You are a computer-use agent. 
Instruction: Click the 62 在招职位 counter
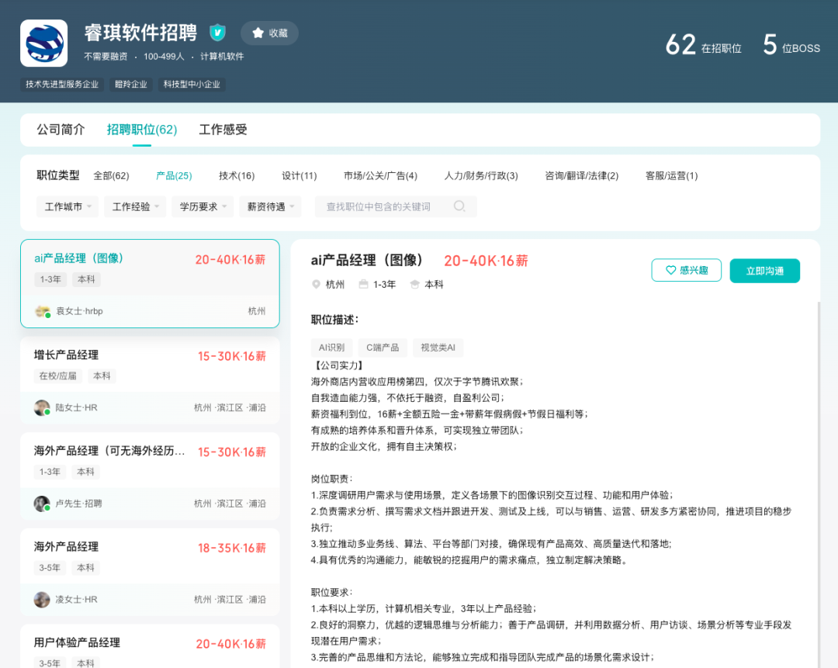703,45
